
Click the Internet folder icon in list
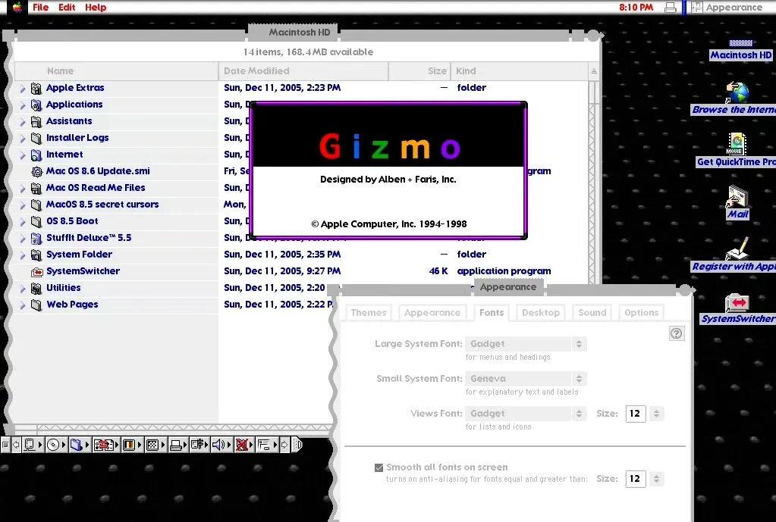(x=36, y=155)
